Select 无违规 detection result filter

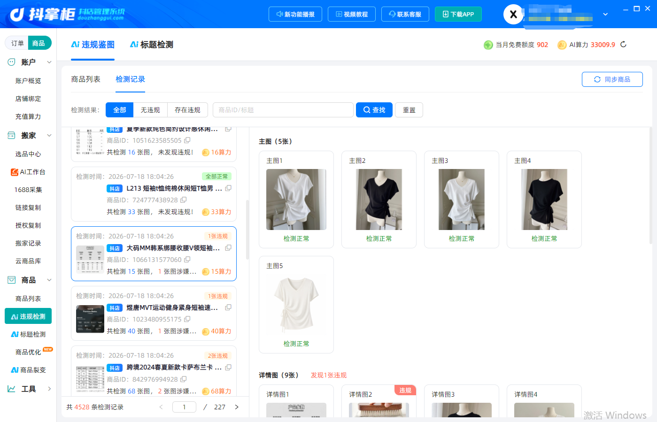[x=150, y=110]
